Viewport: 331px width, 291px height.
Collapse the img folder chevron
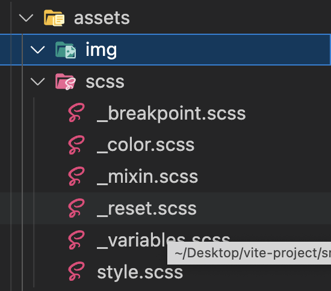coord(37,50)
